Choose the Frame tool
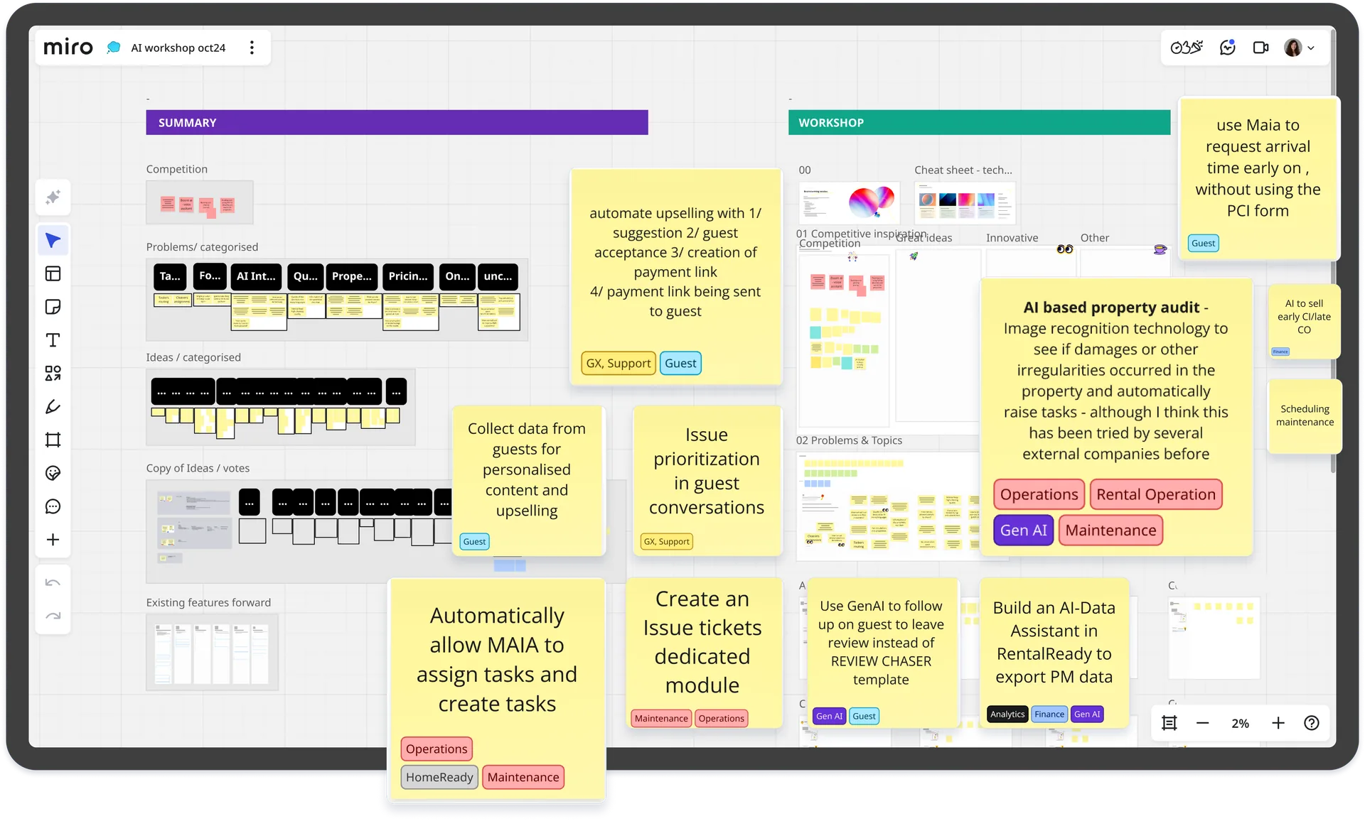 53,440
